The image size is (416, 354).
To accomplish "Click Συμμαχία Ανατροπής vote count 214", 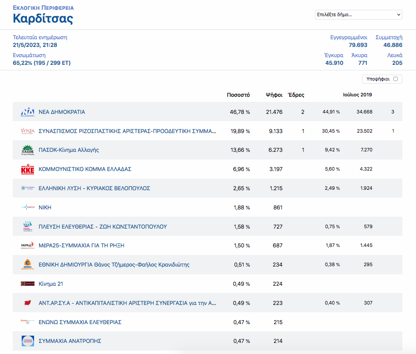I will [278, 341].
